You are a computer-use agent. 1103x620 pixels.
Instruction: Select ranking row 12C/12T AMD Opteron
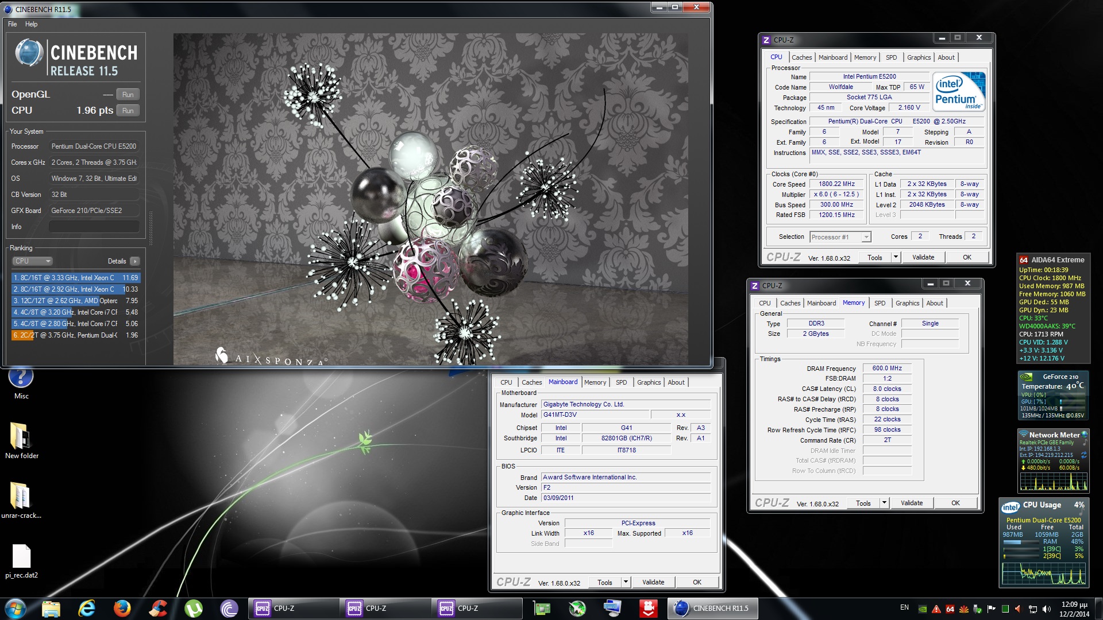(75, 301)
